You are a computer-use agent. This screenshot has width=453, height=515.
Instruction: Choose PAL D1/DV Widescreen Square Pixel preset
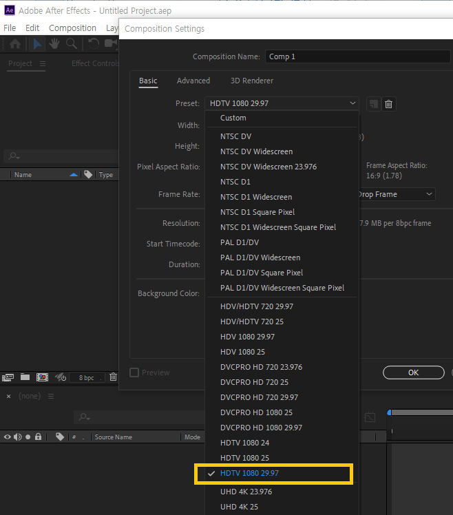click(x=282, y=288)
